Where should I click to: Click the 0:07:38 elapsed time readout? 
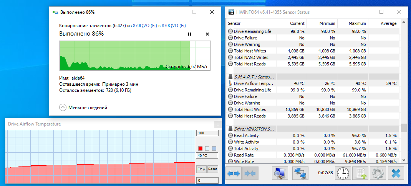[x=326, y=173]
